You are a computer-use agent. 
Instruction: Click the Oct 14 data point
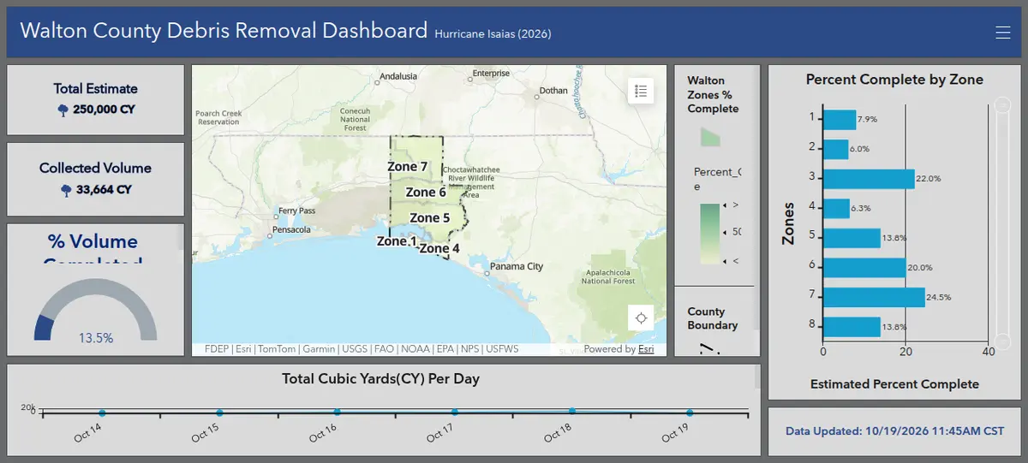pyautogui.click(x=102, y=413)
